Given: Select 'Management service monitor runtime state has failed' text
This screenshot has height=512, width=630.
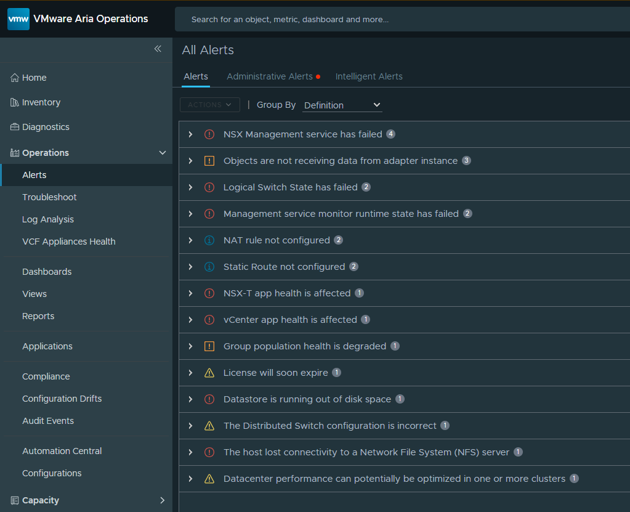Looking at the screenshot, I should (x=341, y=214).
